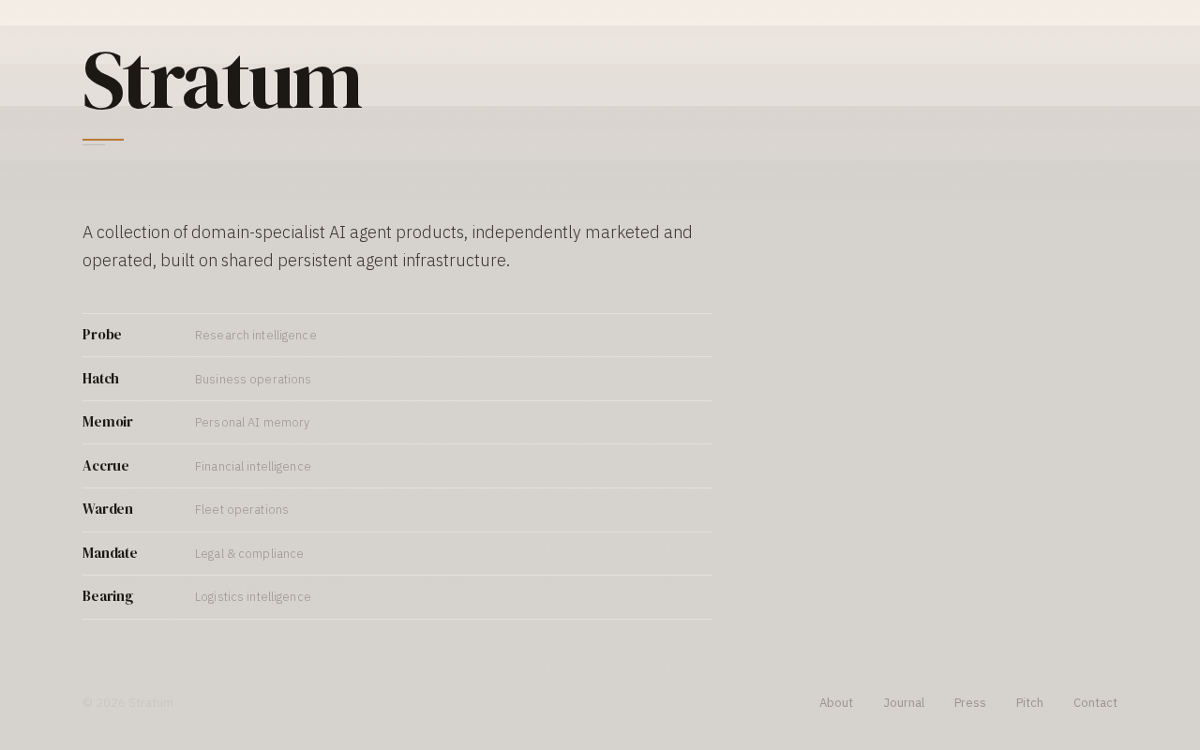Screen dimensions: 1200x750
Task: Open the Accrue financial intelligence product
Action: pyautogui.click(x=105, y=465)
